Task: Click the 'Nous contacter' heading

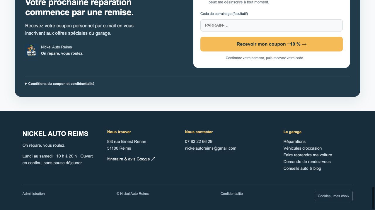Action: point(199,132)
